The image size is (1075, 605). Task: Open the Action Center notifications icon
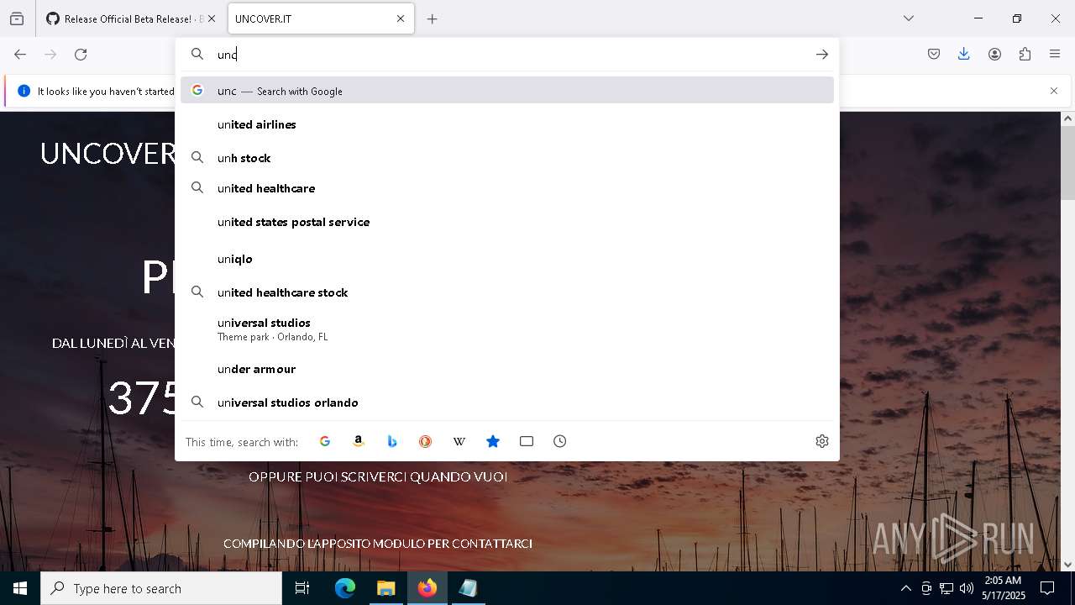(1047, 588)
